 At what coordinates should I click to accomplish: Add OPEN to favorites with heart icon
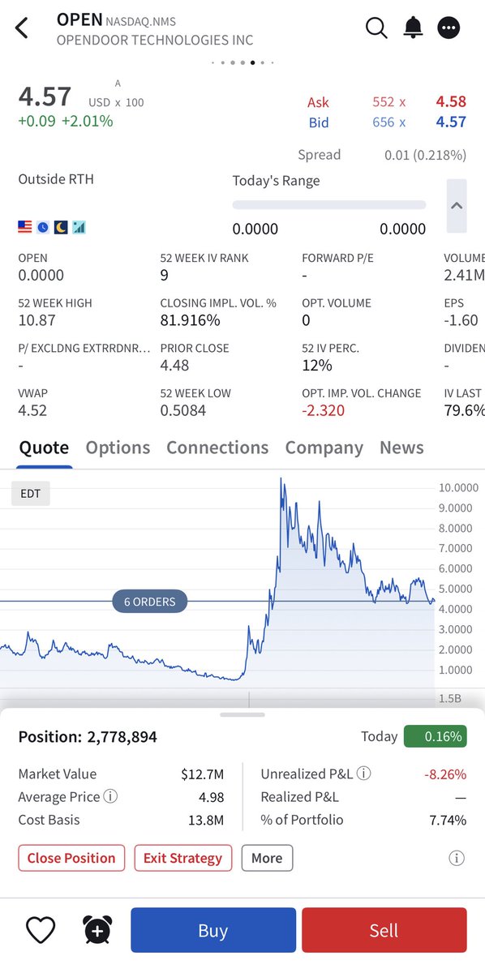tap(41, 930)
